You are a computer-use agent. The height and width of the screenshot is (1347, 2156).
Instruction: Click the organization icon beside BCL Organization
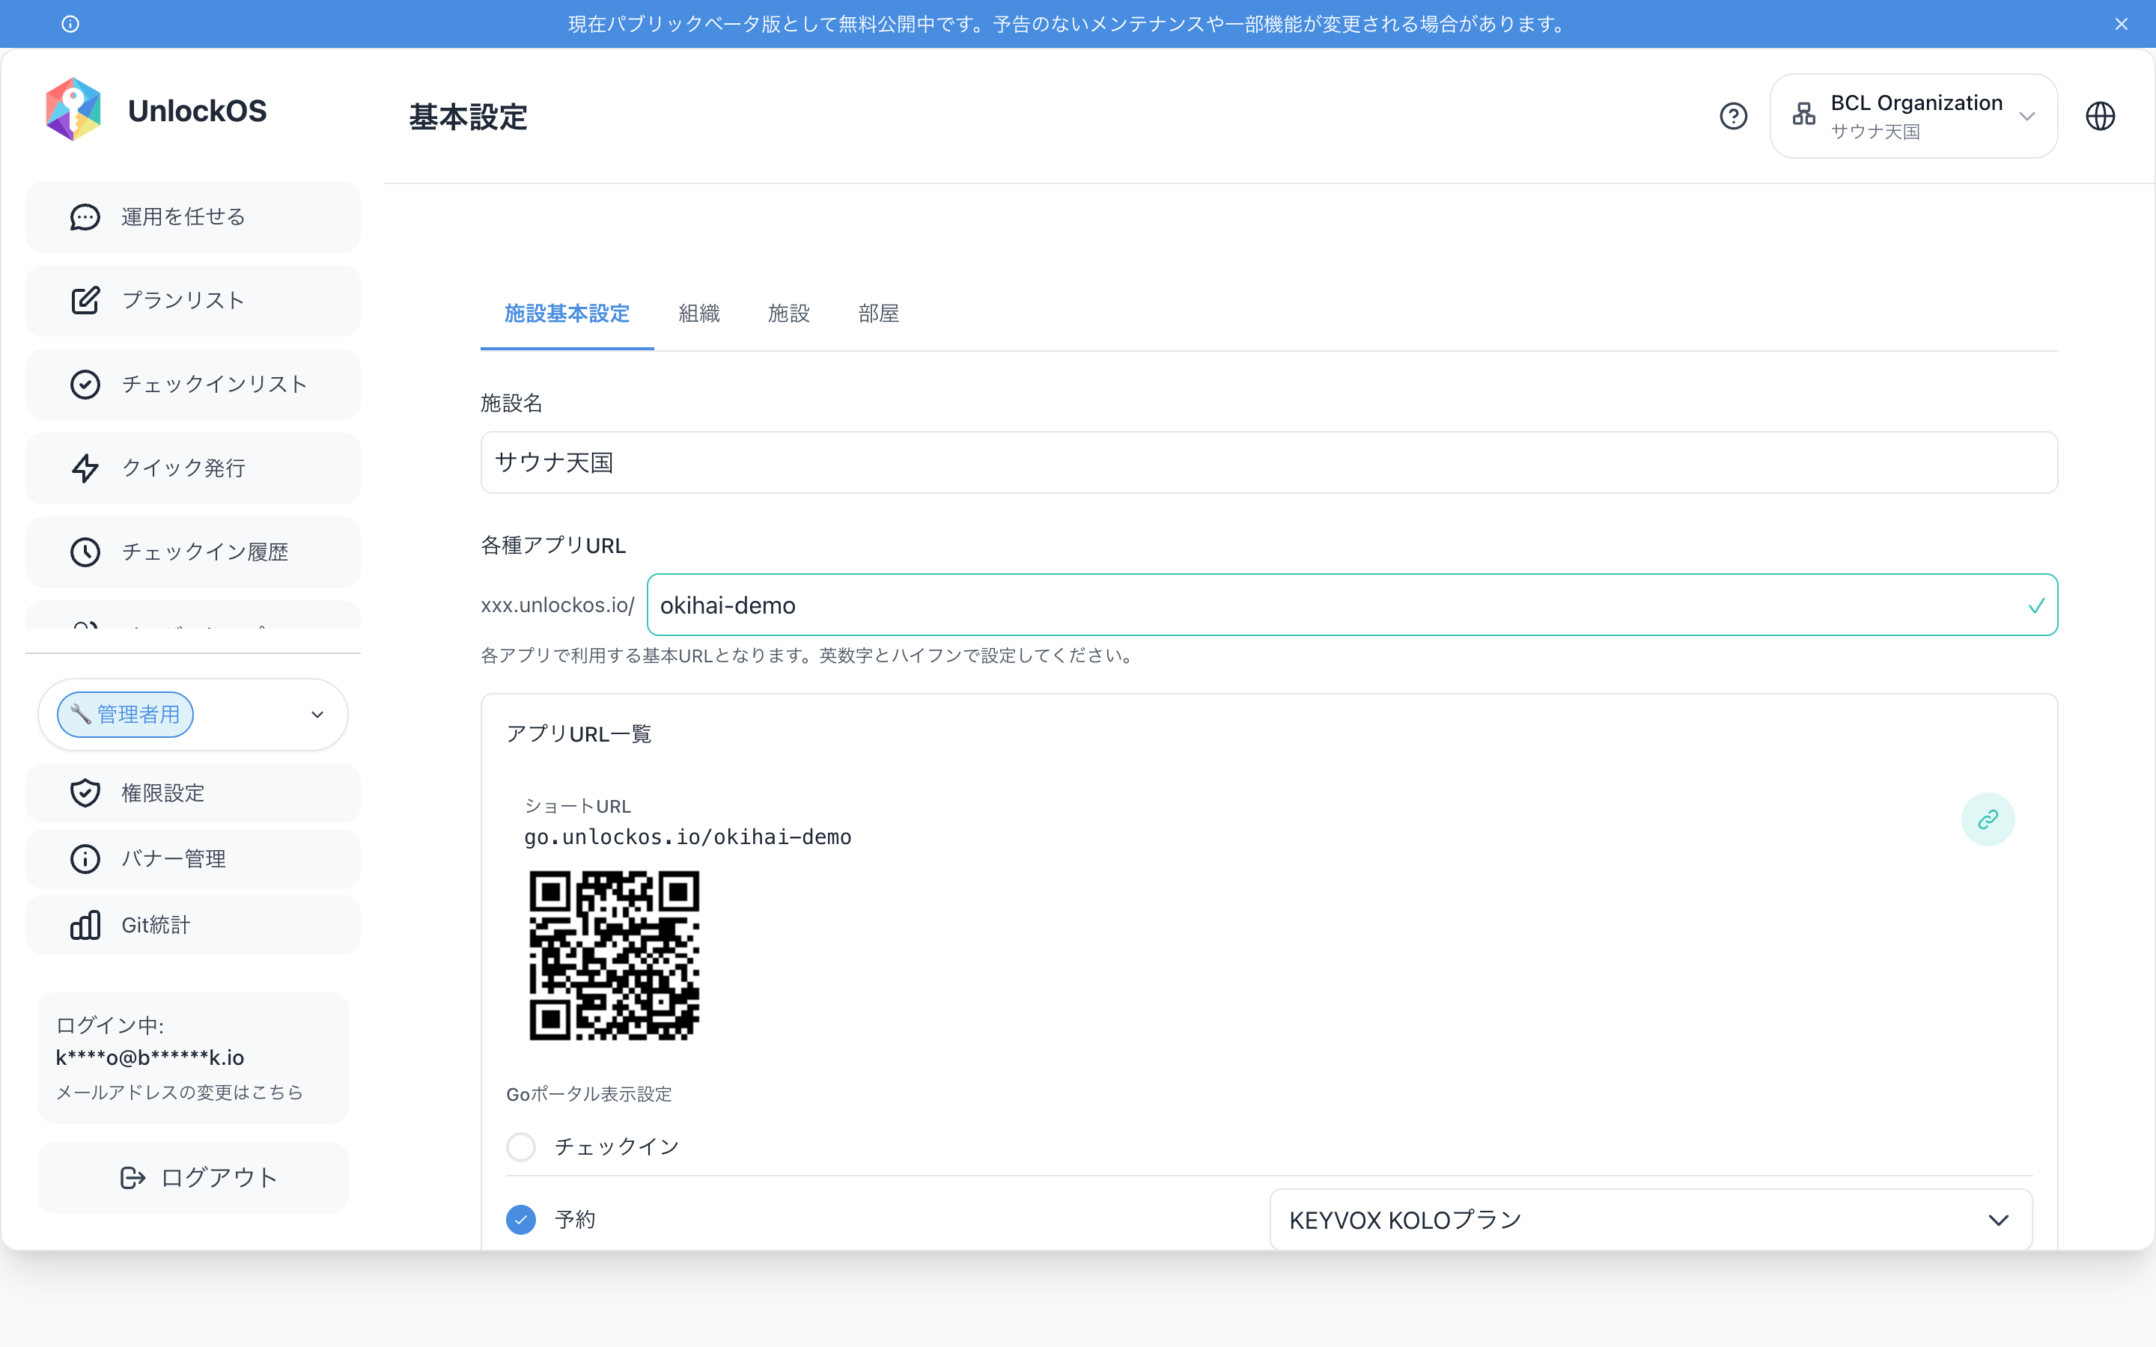[x=1803, y=115]
